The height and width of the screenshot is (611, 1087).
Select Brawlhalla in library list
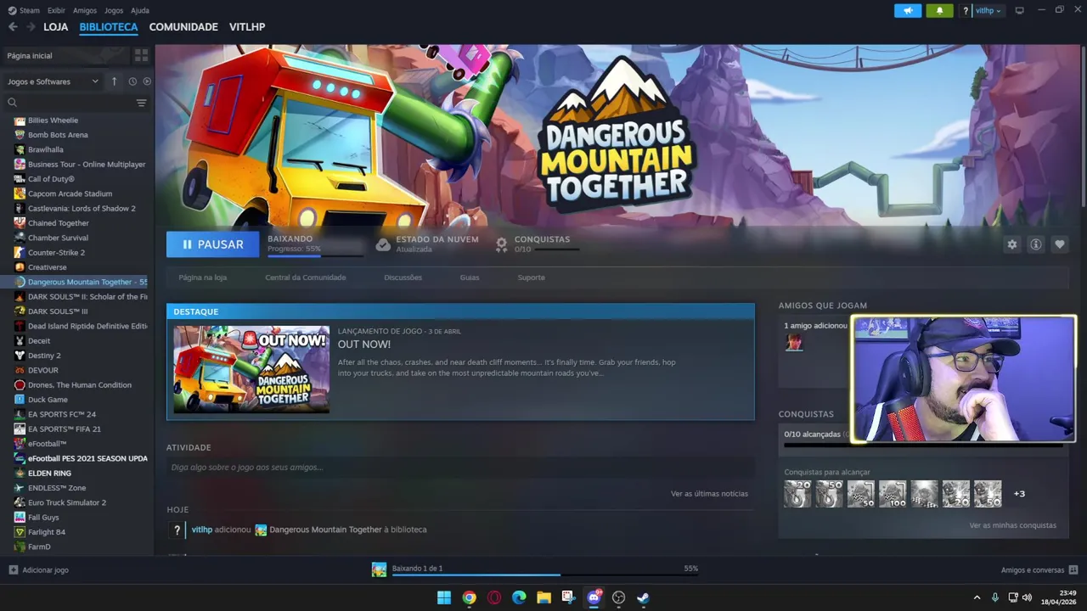(x=46, y=149)
